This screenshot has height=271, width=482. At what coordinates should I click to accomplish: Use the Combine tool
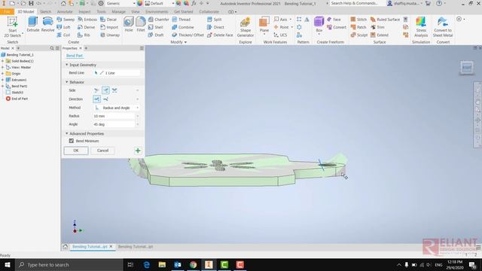[183, 27]
